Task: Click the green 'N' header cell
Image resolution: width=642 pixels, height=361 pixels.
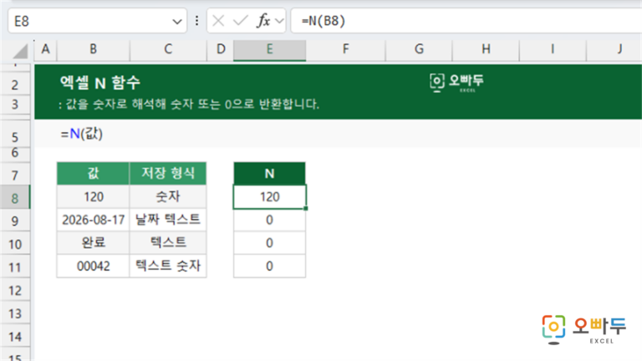Action: [x=269, y=174]
